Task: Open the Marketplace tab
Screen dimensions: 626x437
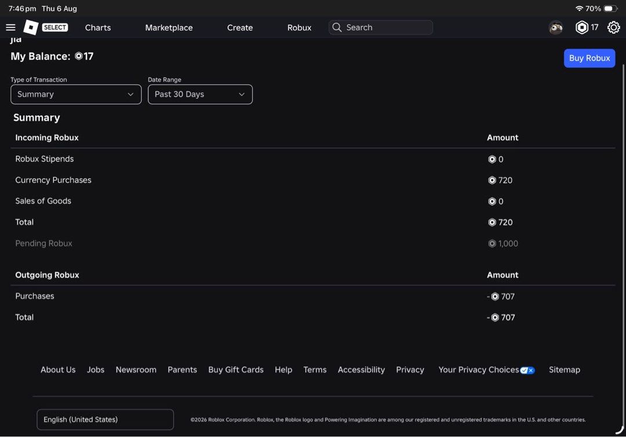Action: [169, 28]
